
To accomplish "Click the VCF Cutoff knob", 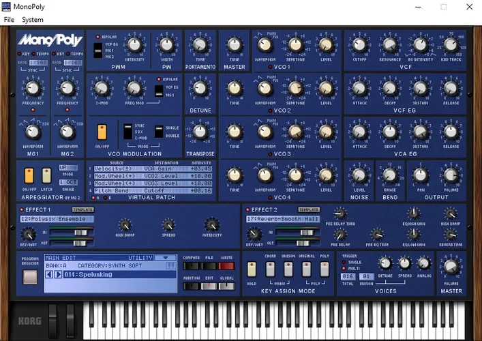I will pyautogui.click(x=359, y=45).
